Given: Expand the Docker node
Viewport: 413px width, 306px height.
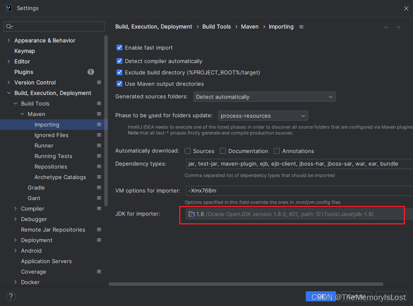Looking at the screenshot, I should (16, 282).
